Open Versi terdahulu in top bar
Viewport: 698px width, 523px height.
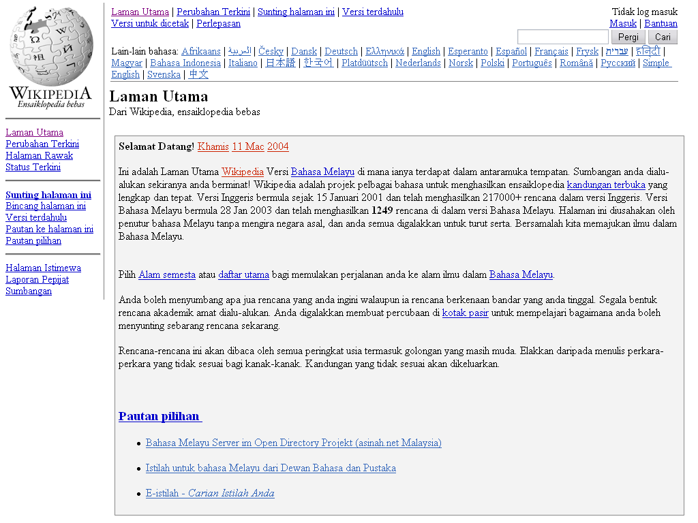[373, 12]
